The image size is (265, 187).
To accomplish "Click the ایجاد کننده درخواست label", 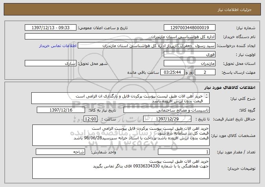I will 236,46.
